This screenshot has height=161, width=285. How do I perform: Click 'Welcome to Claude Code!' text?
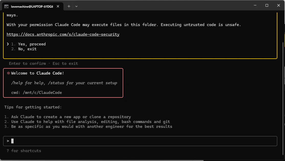click(x=37, y=73)
